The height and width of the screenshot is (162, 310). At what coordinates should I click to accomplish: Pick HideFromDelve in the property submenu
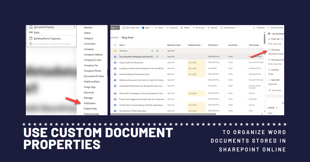tap(92, 82)
